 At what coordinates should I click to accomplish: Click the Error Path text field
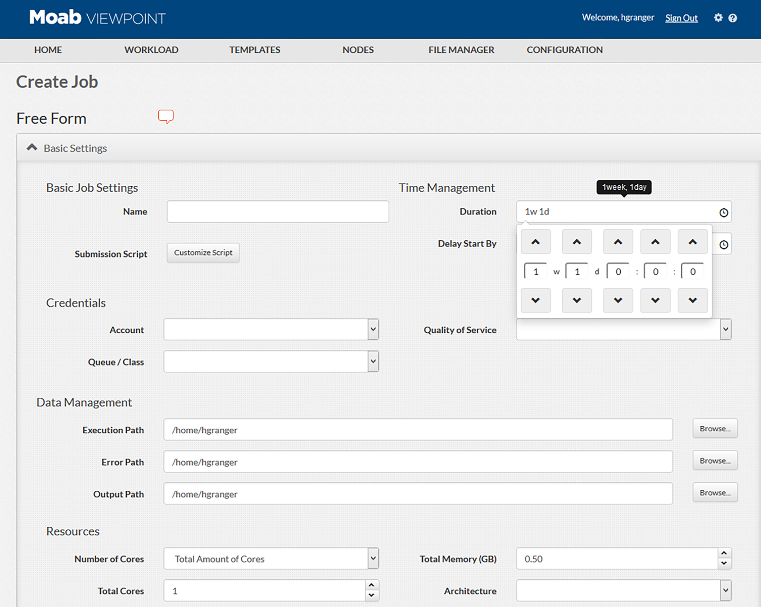tap(418, 462)
